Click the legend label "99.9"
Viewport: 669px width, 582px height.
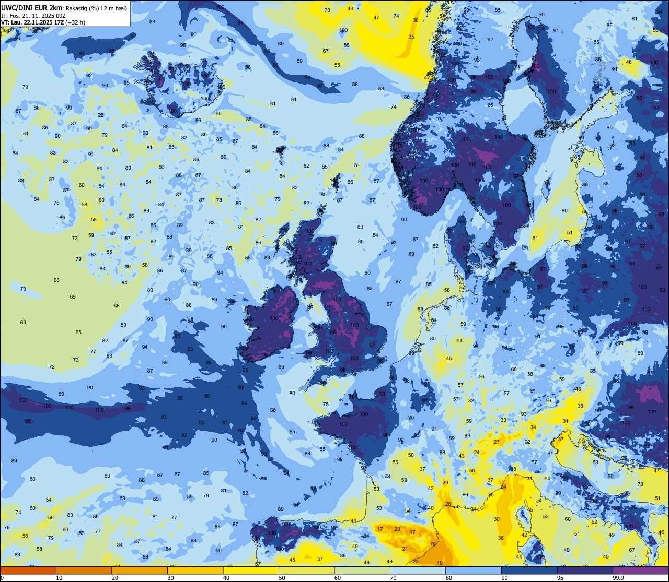619,578
